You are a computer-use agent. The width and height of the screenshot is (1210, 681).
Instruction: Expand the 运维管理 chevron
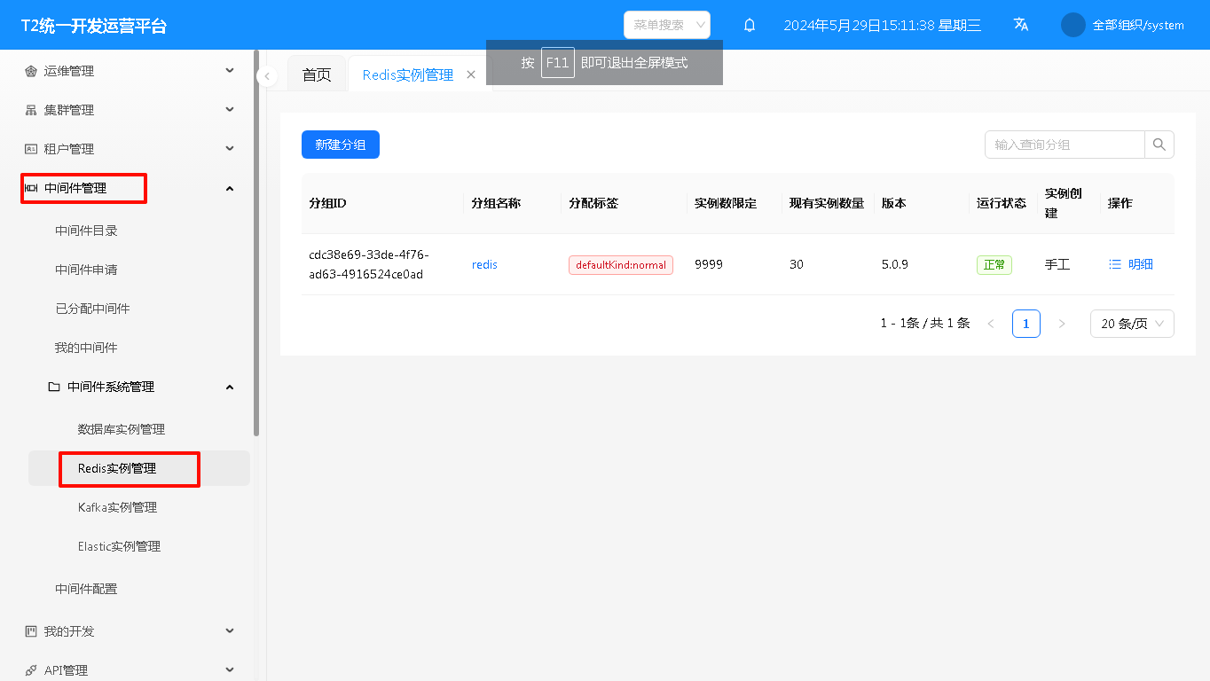(x=230, y=71)
